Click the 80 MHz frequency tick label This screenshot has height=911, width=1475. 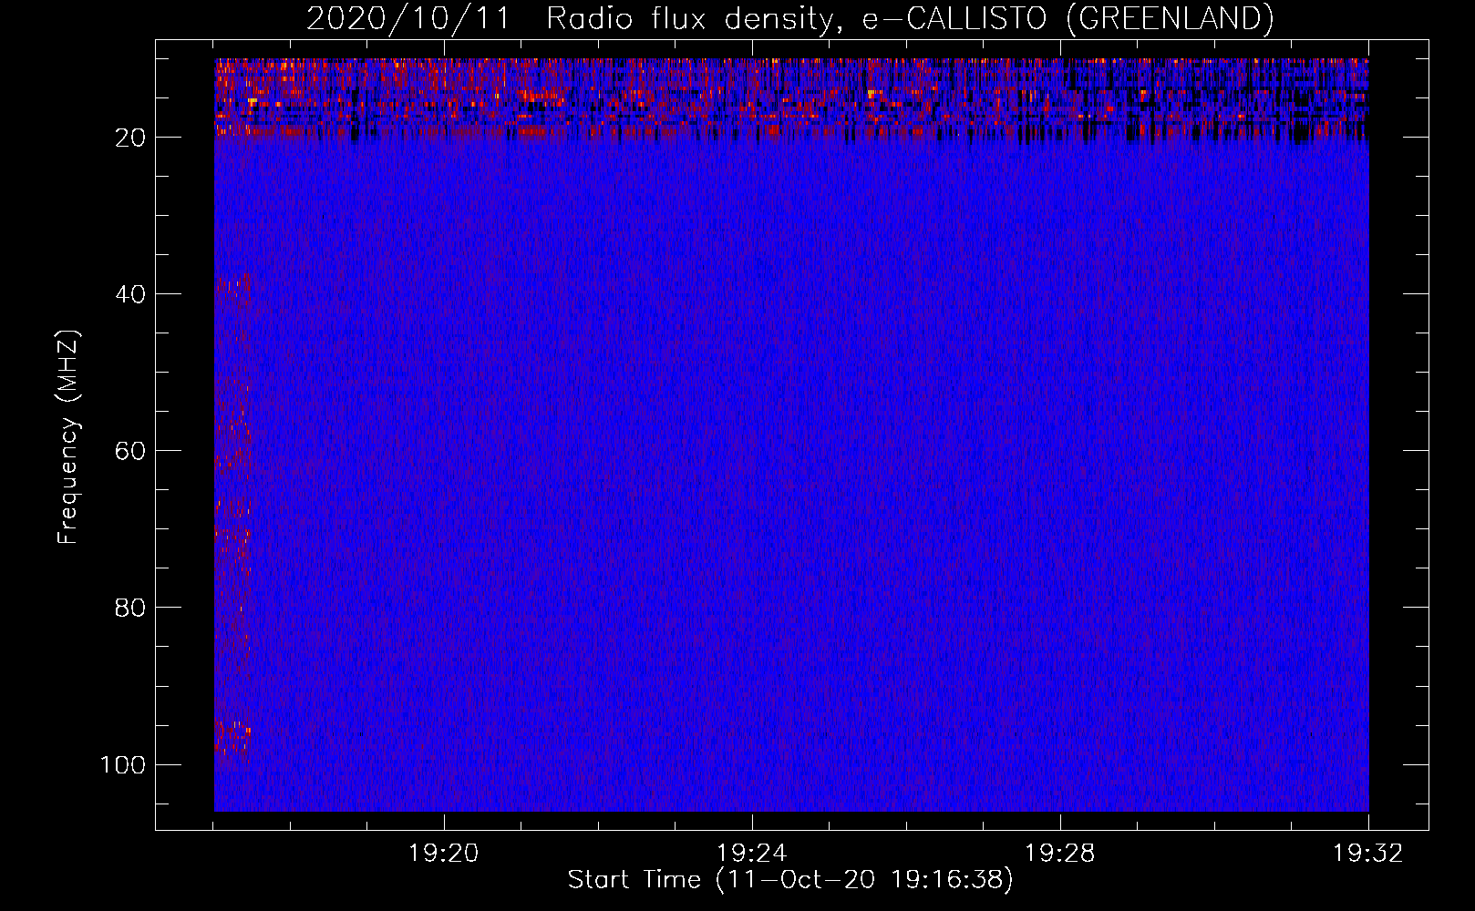pyautogui.click(x=130, y=608)
